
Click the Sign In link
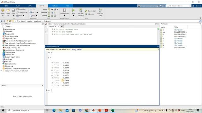pyautogui.click(x=198, y=6)
